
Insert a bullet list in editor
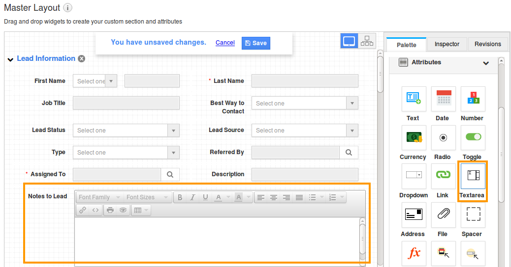pos(312,197)
